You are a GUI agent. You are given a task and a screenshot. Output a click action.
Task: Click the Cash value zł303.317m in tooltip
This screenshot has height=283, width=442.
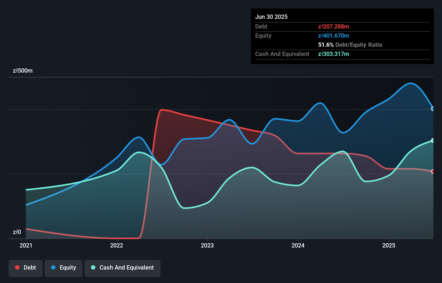tap(334, 54)
